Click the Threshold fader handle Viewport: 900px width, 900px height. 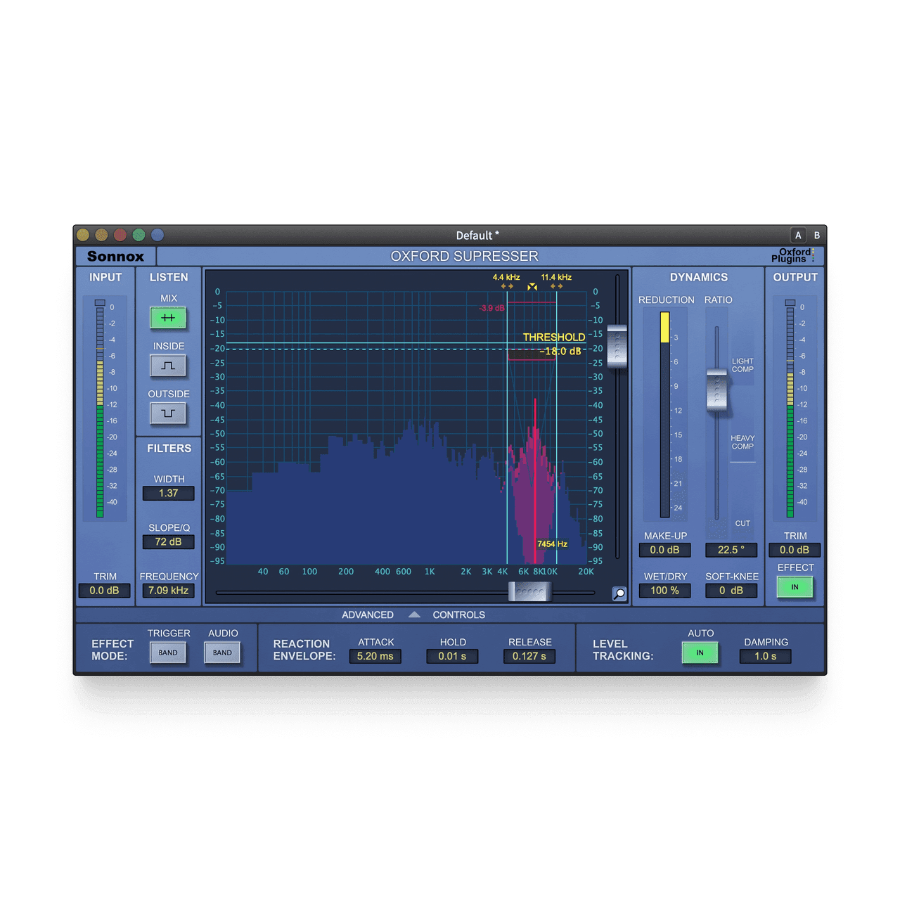click(x=617, y=346)
